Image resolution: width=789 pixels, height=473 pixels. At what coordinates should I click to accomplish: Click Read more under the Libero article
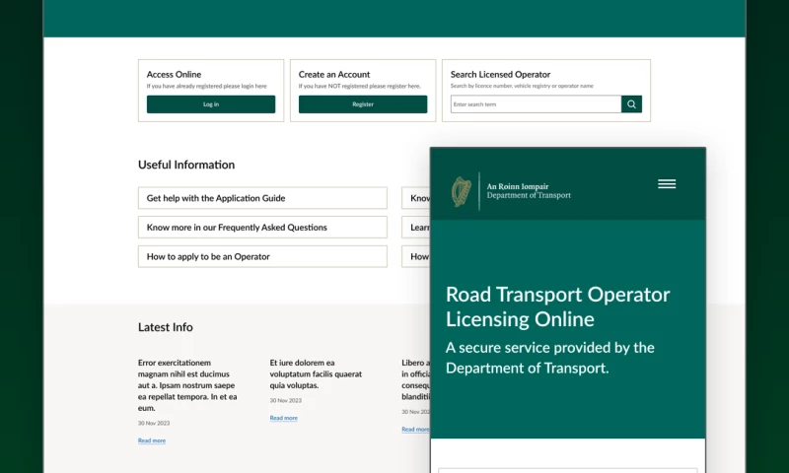click(x=415, y=429)
